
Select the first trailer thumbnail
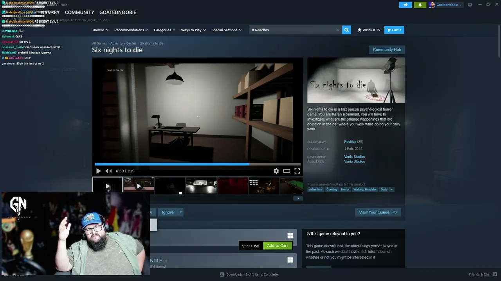coord(107,185)
